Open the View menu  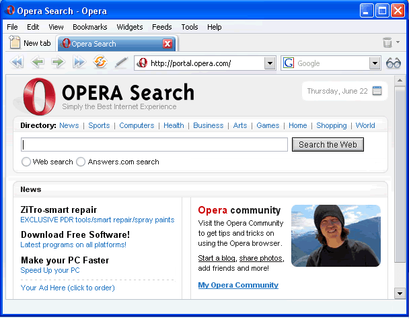[x=56, y=27]
